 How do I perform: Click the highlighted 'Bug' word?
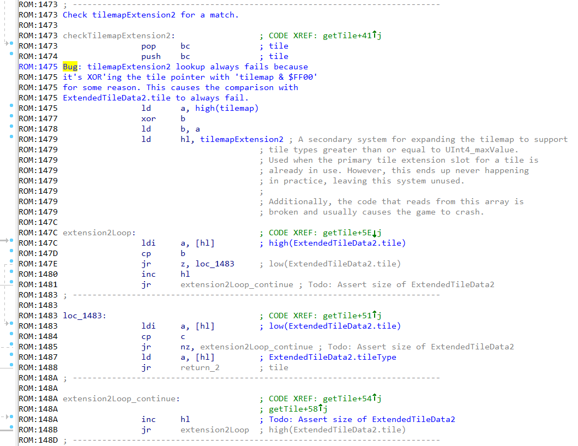(70, 67)
